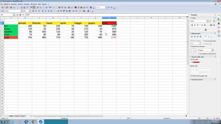The height and width of the screenshot is (124, 221).
Task: Click the Function Wizard fx icon
Action: [x=18, y=15]
